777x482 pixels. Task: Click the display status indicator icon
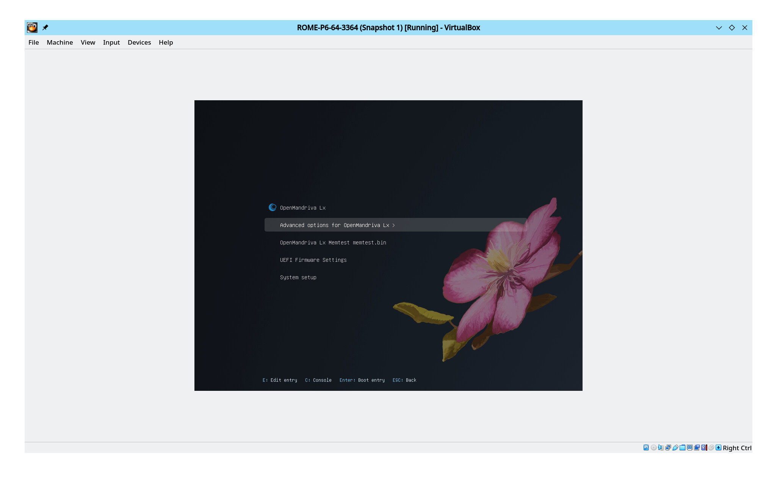point(689,448)
